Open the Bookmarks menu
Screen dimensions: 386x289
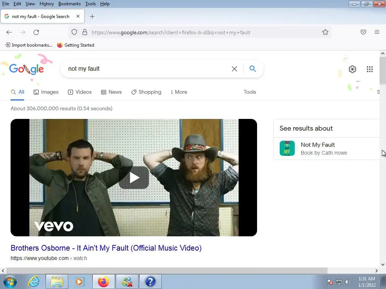[69, 4]
